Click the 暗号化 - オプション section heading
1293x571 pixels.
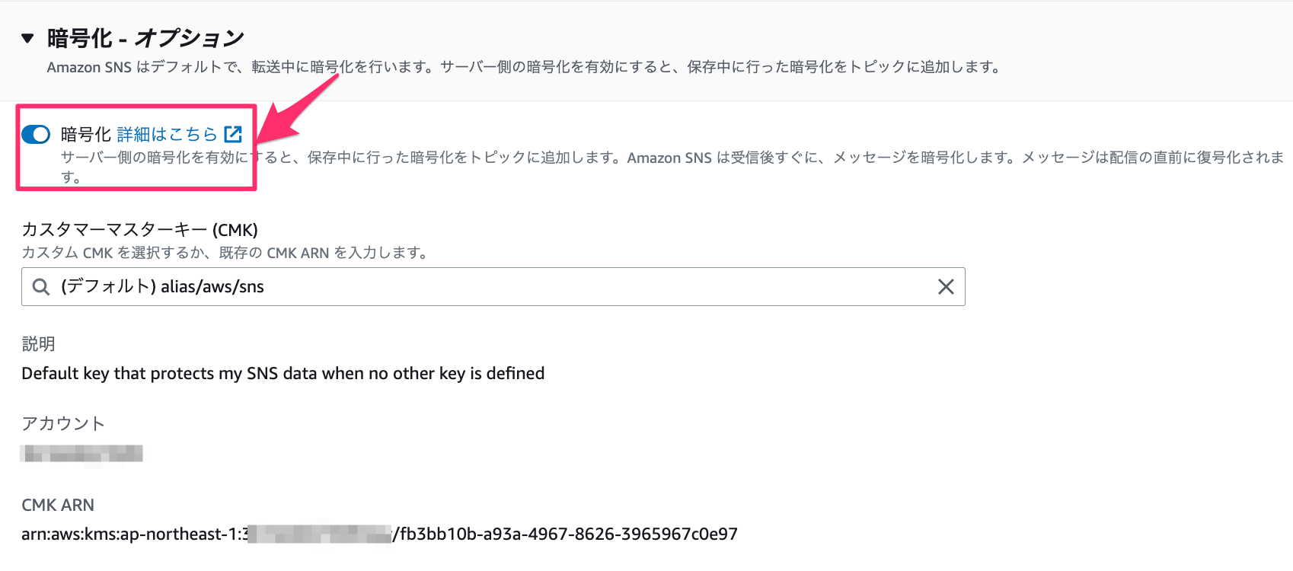click(145, 38)
